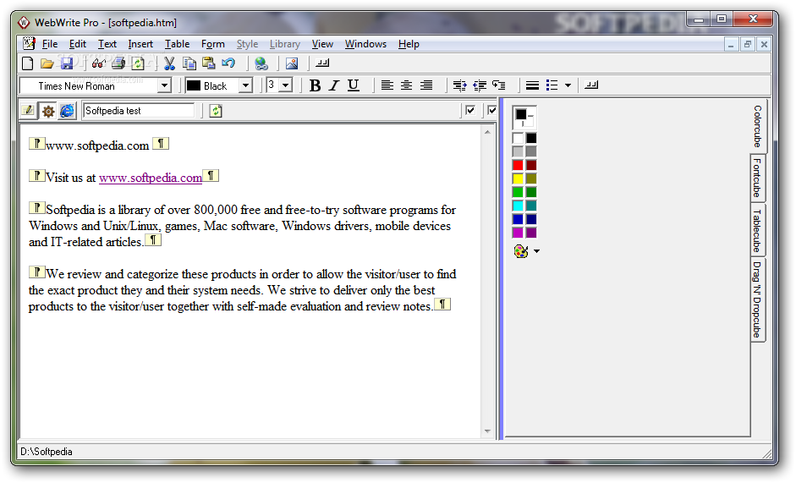The height and width of the screenshot is (483, 796).
Task: Switch to the Drag 'N' Dropcube tab
Action: 757,299
